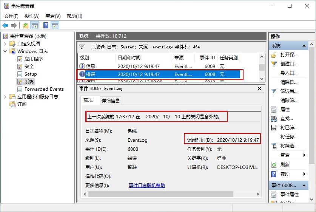The image size is (316, 212).
Task: Click 清除日... clear log action
Action: tap(289, 82)
